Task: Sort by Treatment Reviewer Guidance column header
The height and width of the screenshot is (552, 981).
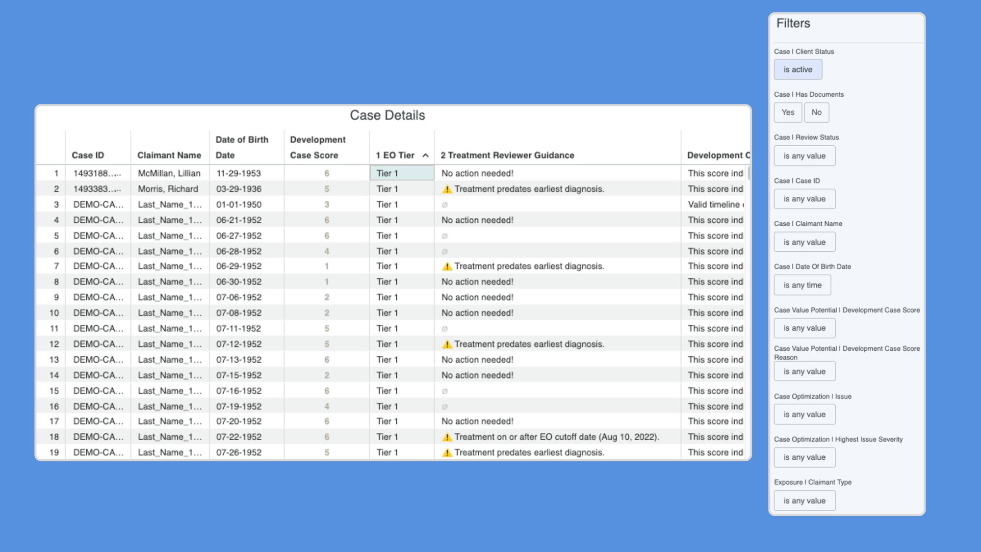Action: 507,156
